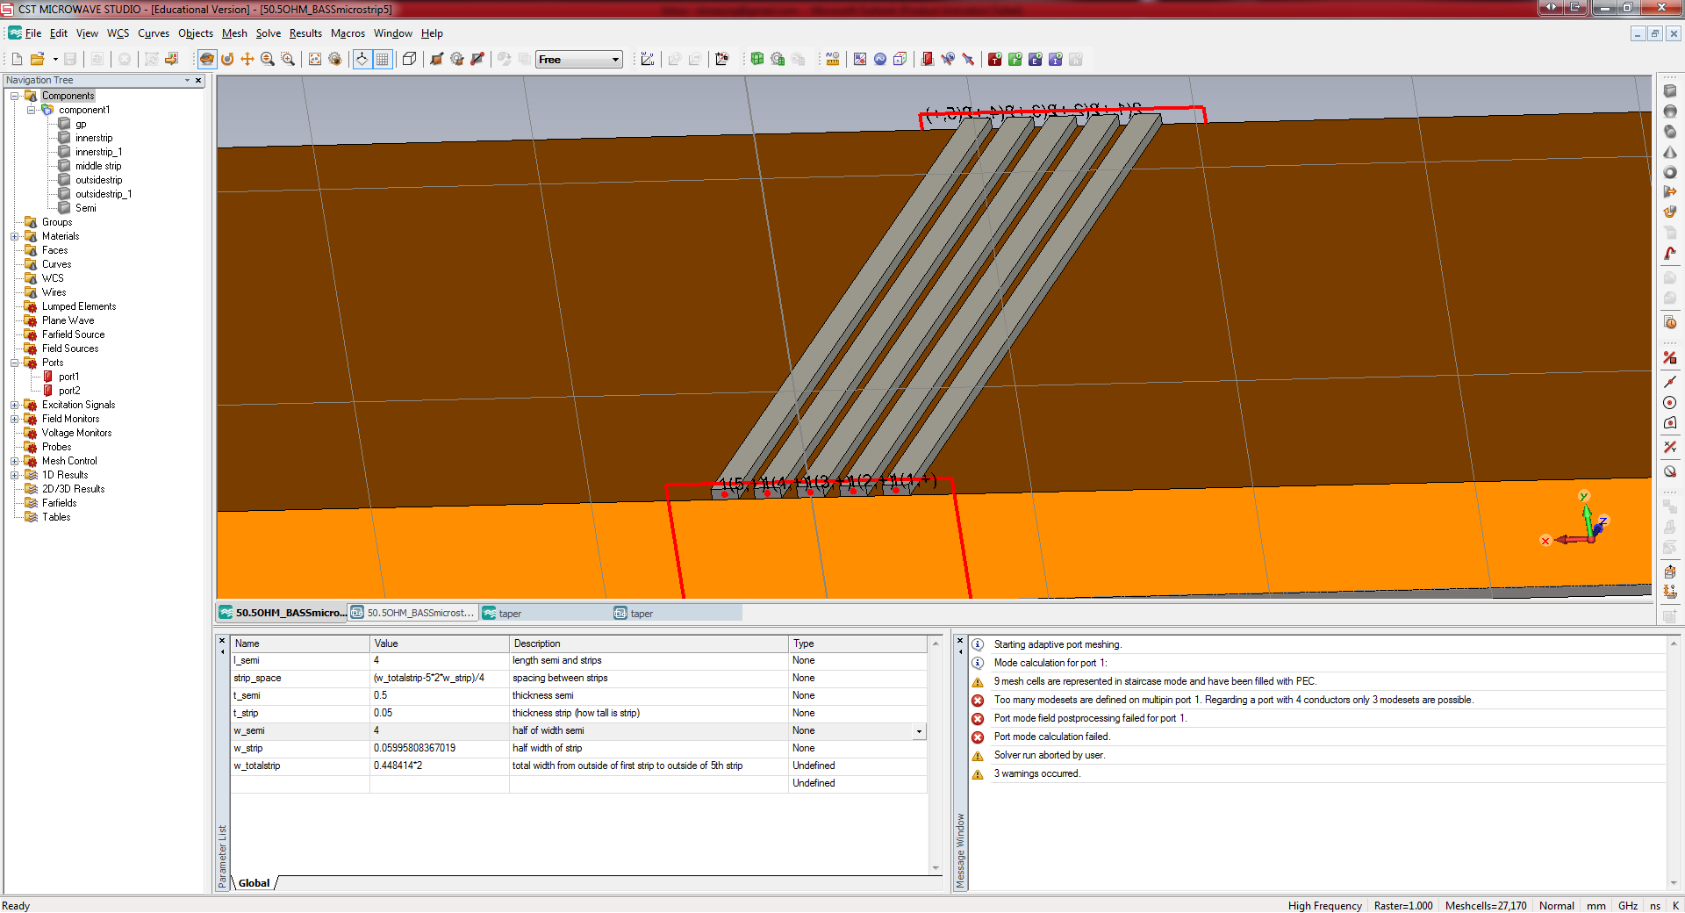The width and height of the screenshot is (1685, 913).
Task: Open the Macros menu
Action: click(348, 33)
